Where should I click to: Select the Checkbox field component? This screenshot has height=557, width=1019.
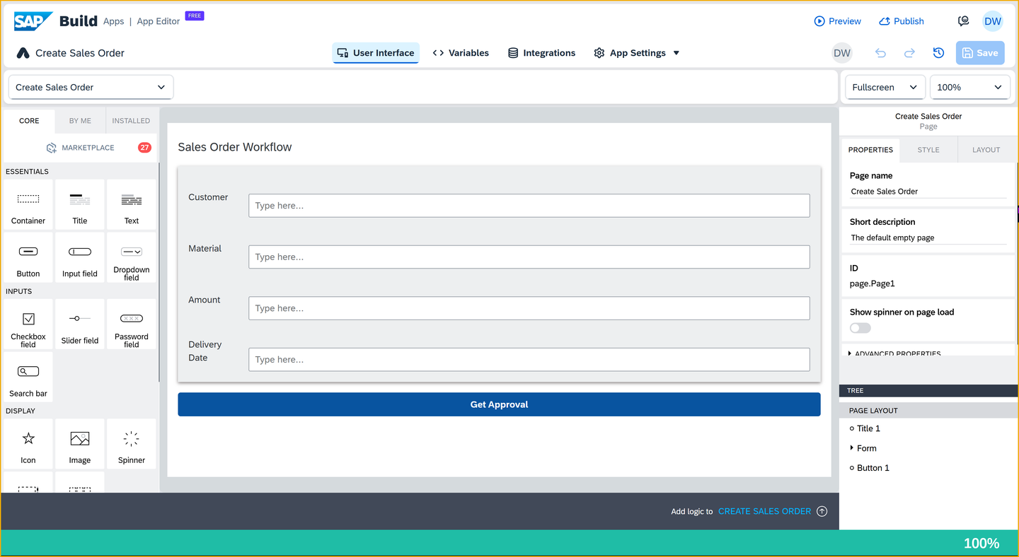[28, 324]
